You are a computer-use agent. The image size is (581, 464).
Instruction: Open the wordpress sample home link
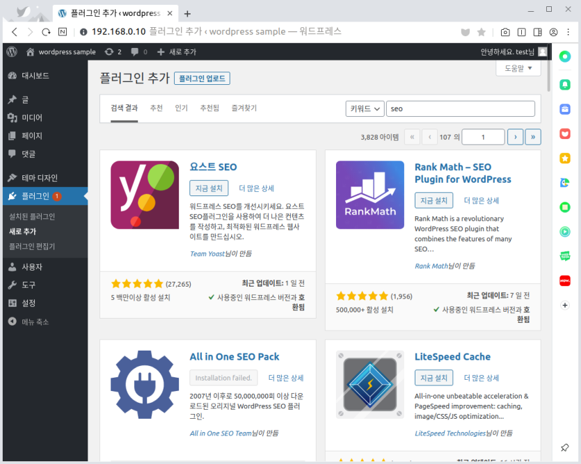click(x=61, y=52)
